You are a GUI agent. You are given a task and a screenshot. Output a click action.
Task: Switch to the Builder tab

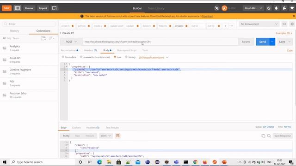pos(137,8)
